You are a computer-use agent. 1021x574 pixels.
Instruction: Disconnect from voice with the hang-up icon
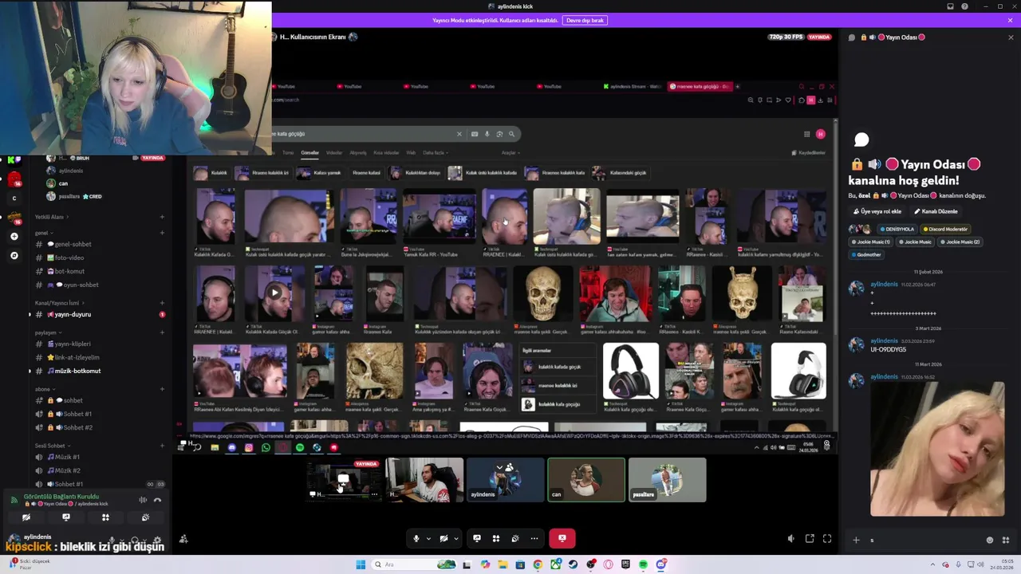click(157, 500)
